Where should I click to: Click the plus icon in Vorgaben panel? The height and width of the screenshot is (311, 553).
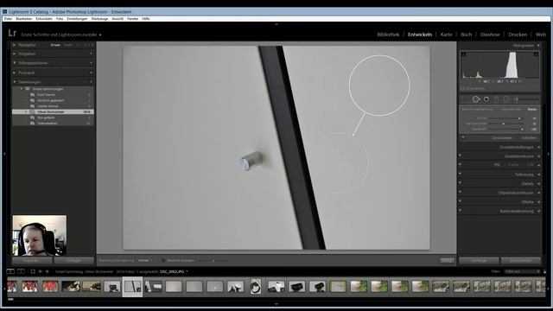(91, 54)
